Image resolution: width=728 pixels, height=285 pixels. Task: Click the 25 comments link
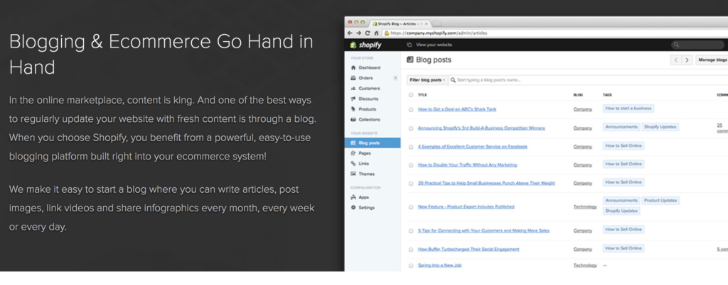(x=722, y=128)
